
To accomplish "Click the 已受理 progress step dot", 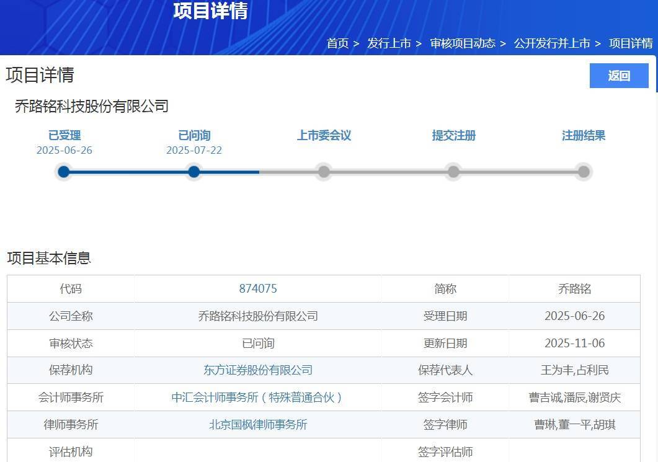I will click(x=64, y=172).
